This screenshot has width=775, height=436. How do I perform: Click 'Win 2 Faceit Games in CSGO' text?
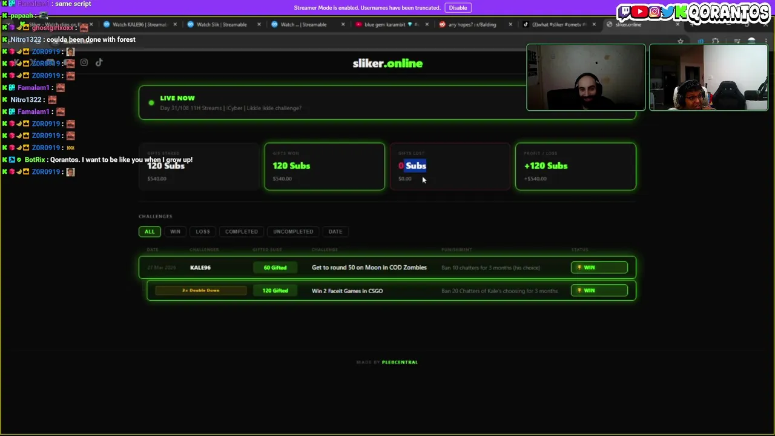point(348,291)
